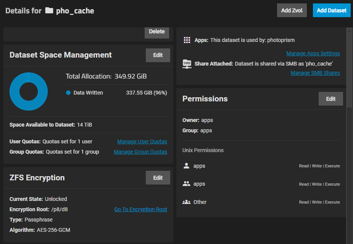Image resolution: width=353 pixels, height=244 pixels.
Task: Click the text Quotas set for 1 user
Action: point(67,141)
